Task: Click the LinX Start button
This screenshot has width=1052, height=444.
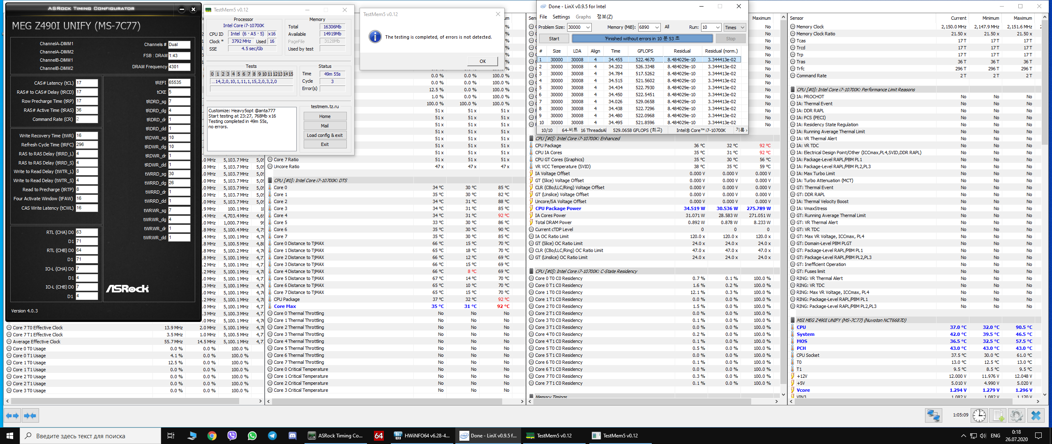Action: click(x=554, y=39)
